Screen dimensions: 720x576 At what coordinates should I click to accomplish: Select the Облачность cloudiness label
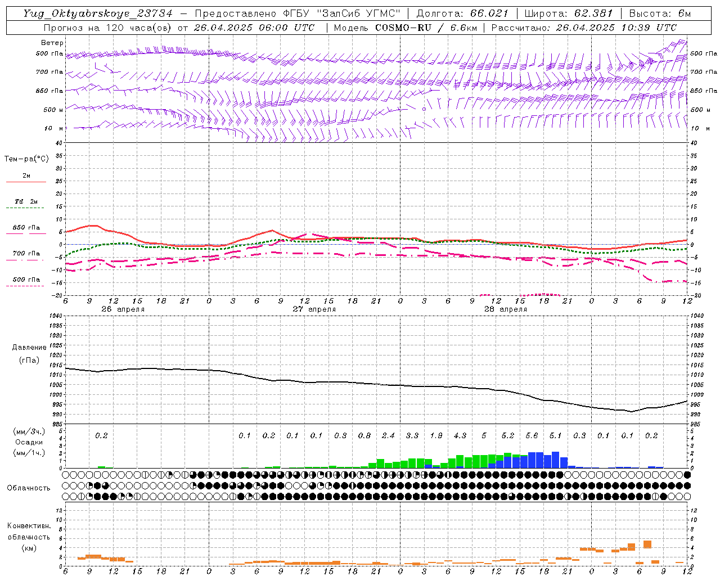(29, 488)
